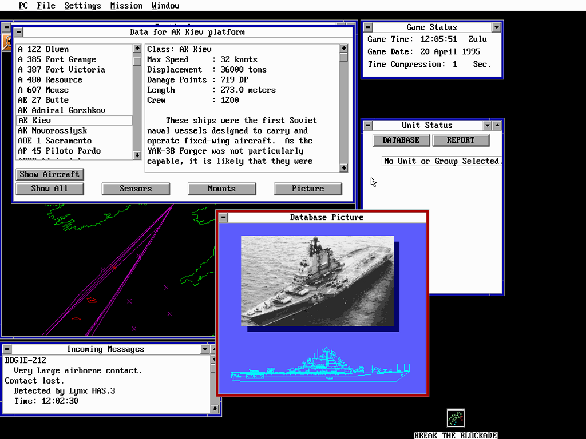Choose AOE 1 Sacramento from list
Image resolution: width=586 pixels, height=439 pixels.
(x=54, y=141)
